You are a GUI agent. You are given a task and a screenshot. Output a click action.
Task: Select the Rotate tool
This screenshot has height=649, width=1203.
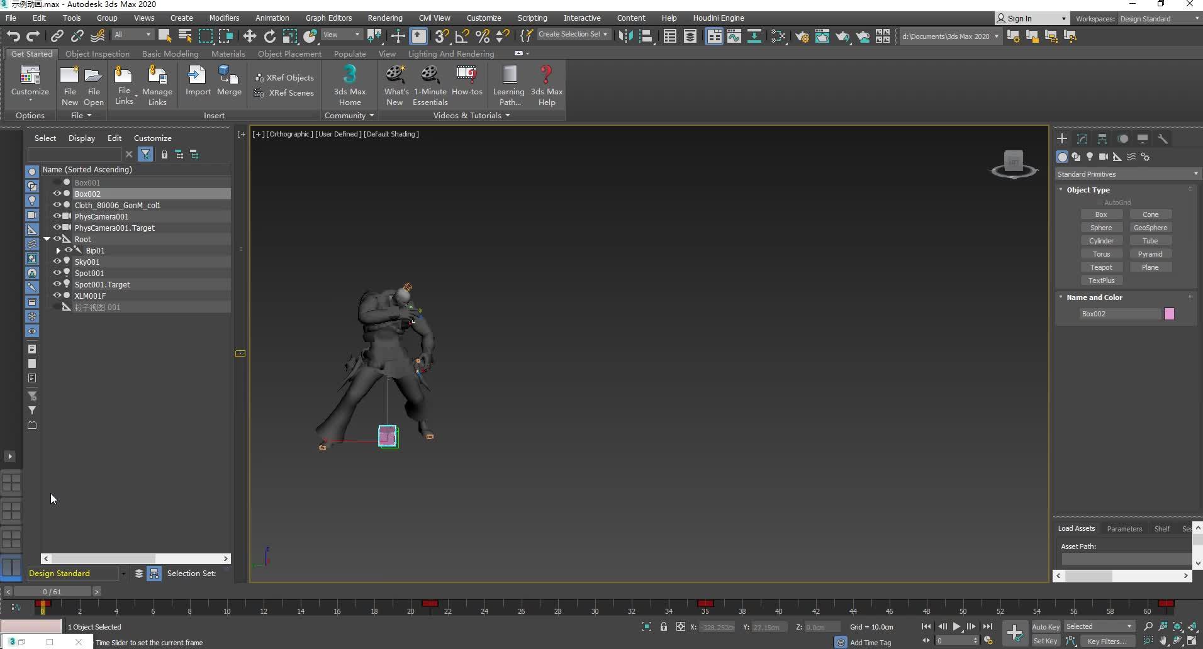click(269, 36)
